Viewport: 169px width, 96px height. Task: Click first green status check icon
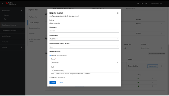(x=138, y=79)
